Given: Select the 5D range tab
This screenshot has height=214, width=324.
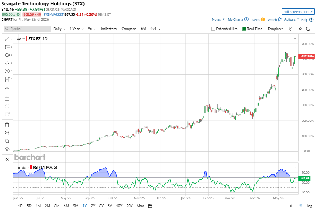Looking at the screenshot, I should (29, 206).
